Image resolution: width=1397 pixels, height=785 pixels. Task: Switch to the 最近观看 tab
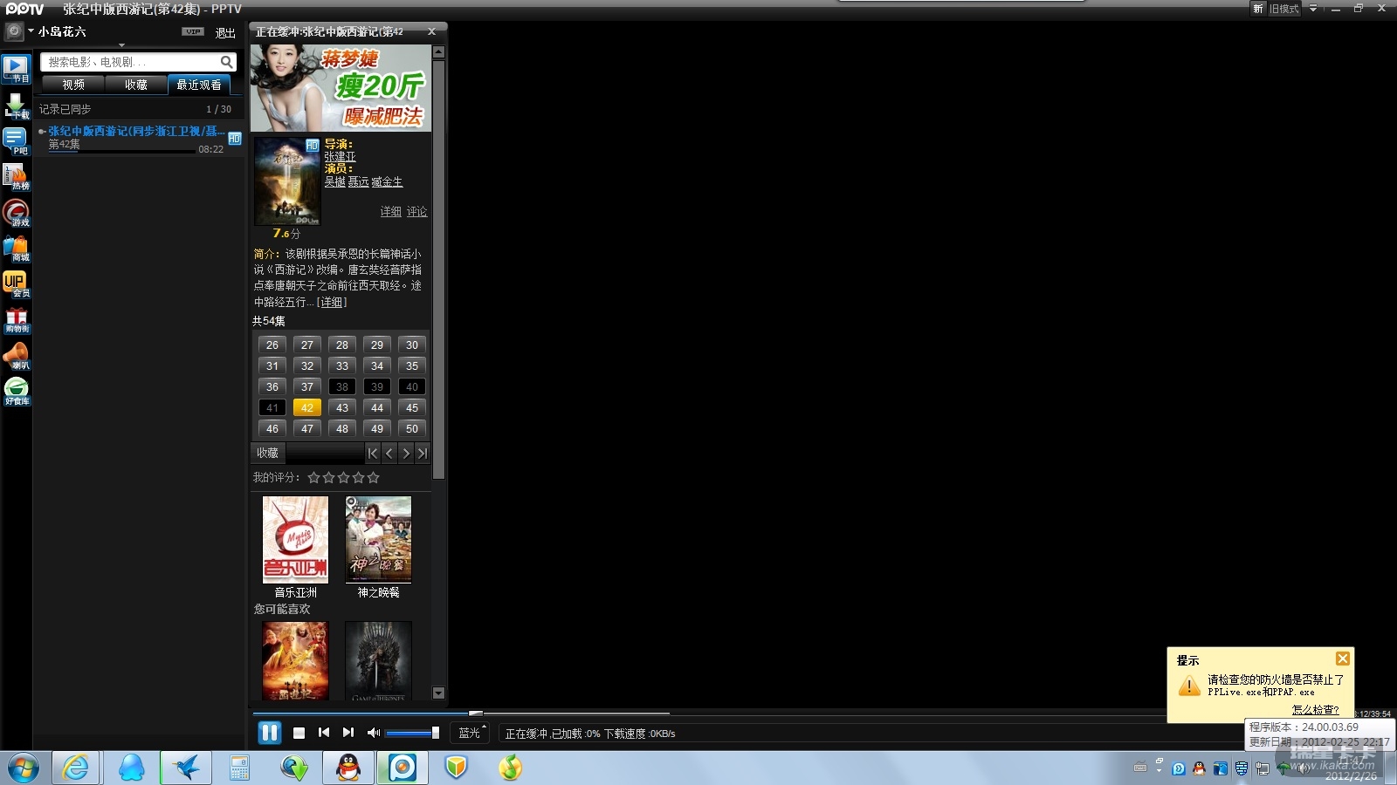199,85
